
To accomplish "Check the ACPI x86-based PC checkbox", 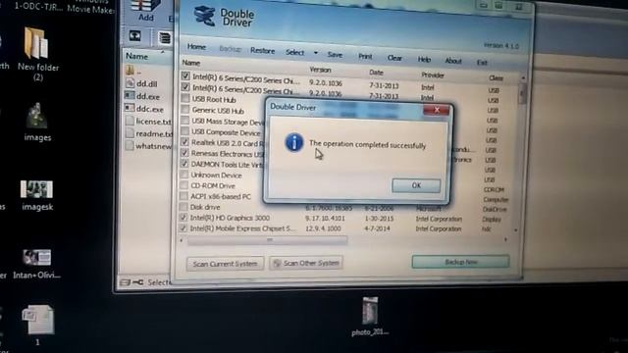I will point(183,196).
